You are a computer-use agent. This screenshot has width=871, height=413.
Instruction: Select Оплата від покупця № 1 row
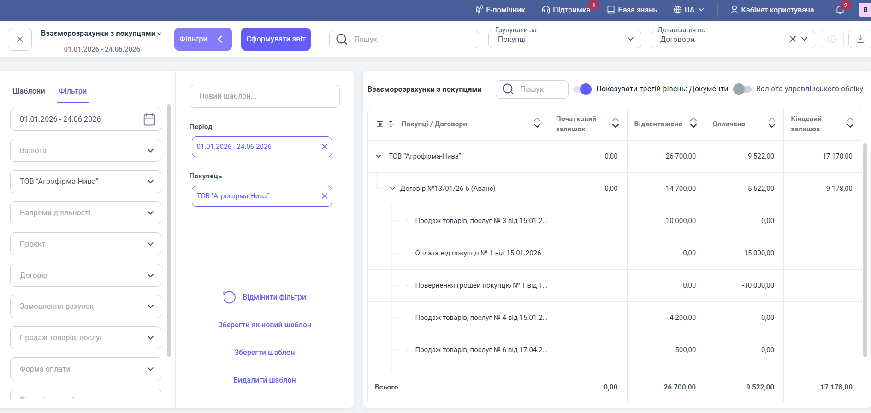615,253
